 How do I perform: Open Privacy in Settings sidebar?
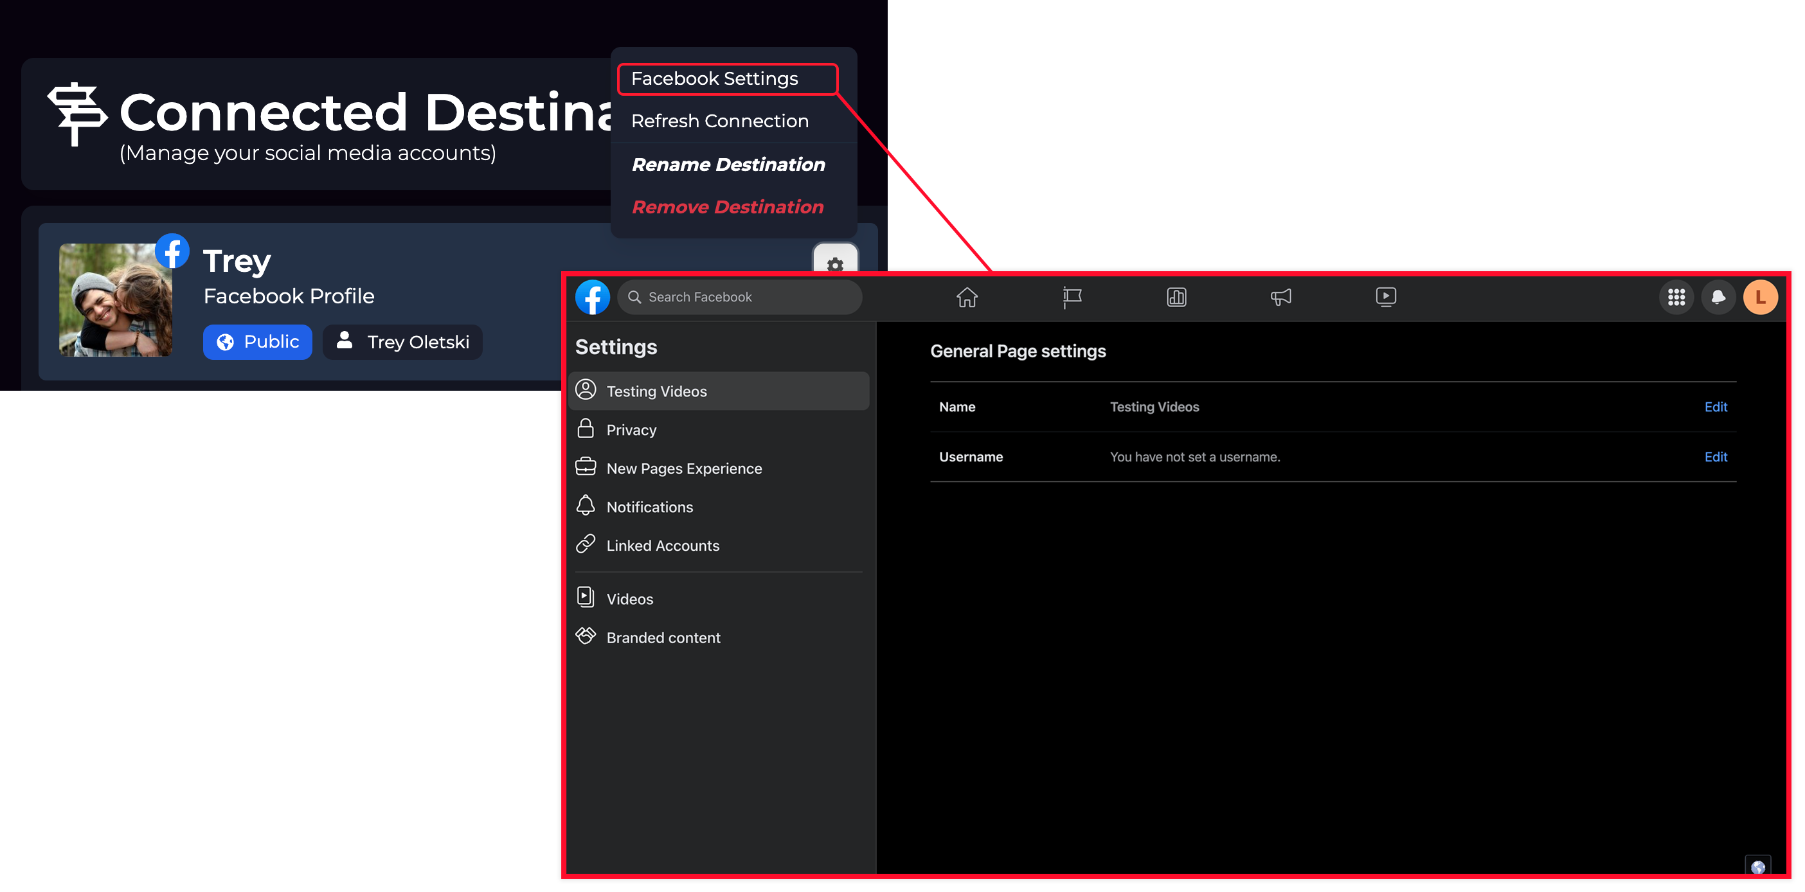pyautogui.click(x=631, y=430)
